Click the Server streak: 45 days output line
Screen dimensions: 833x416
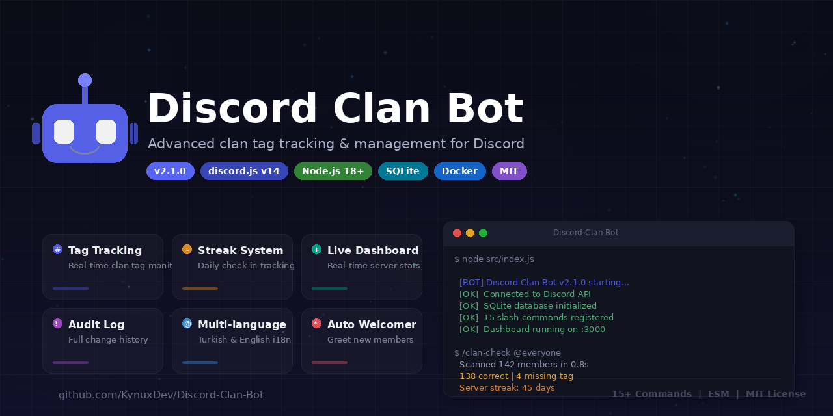click(507, 387)
